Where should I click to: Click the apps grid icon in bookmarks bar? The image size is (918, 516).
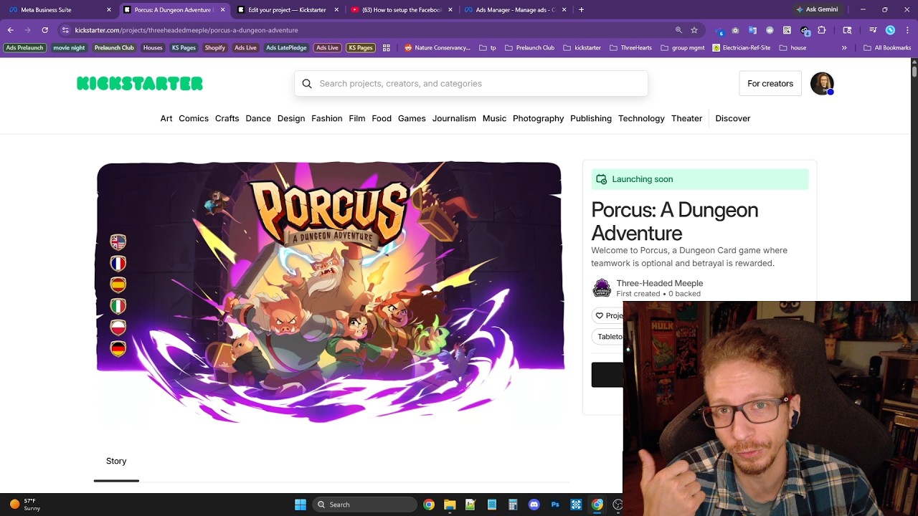386,48
